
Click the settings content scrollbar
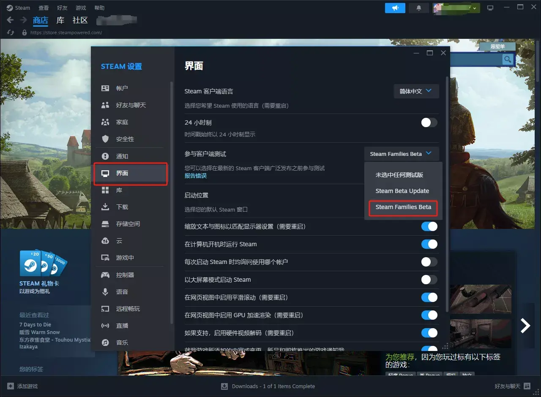[447, 194]
